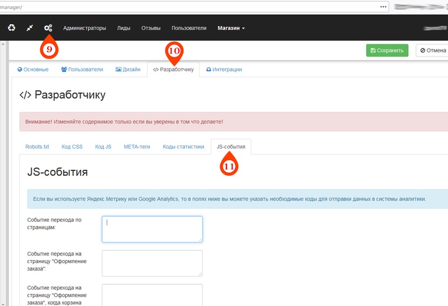Expand the Магазин dropdown menu
448x306 pixels.
pos(231,28)
